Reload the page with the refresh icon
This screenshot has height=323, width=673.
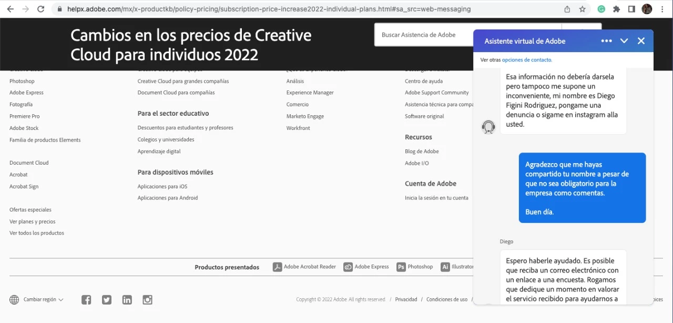pyautogui.click(x=41, y=9)
